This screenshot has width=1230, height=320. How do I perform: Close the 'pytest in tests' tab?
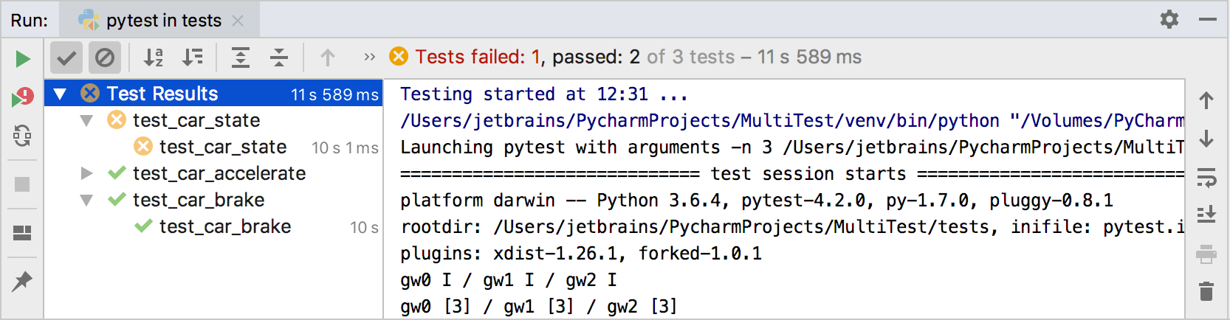[x=238, y=21]
